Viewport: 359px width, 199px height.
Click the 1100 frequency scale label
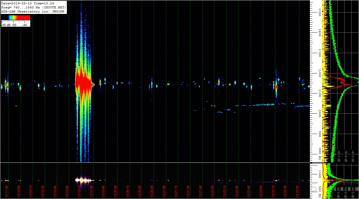319,93
